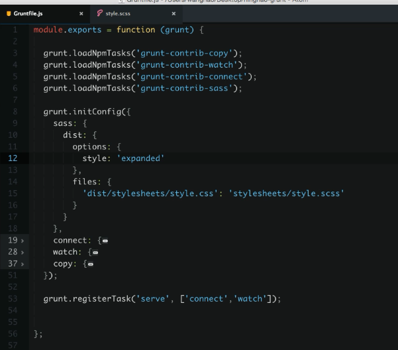Click the JS file icon on Gruntfile.js tab
Image resolution: width=398 pixels, height=350 pixels.
[9, 13]
